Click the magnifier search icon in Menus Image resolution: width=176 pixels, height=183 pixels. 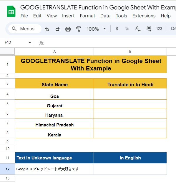[x=14, y=29]
